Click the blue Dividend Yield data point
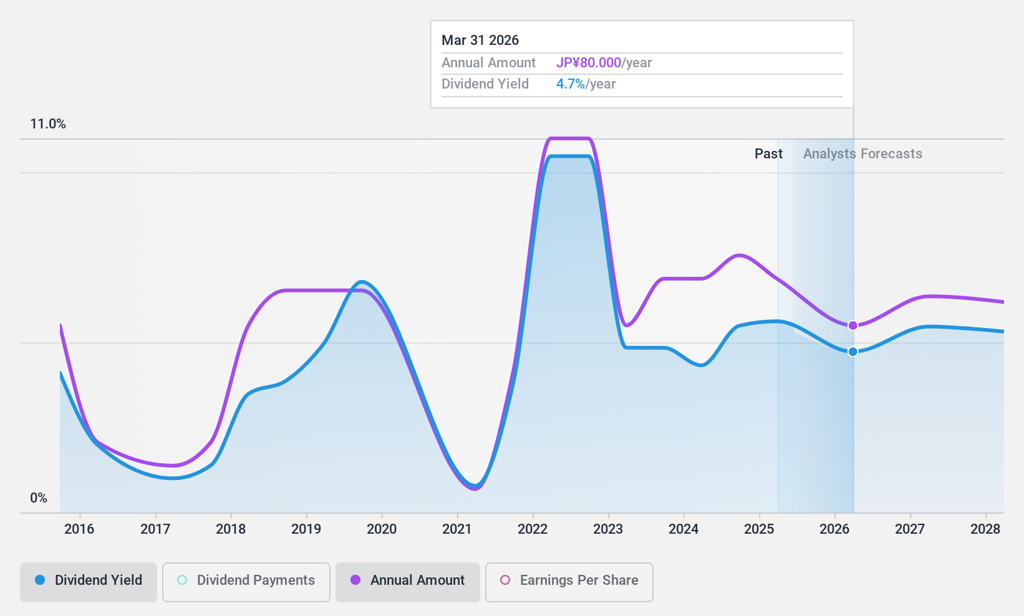Image resolution: width=1024 pixels, height=616 pixels. point(853,352)
